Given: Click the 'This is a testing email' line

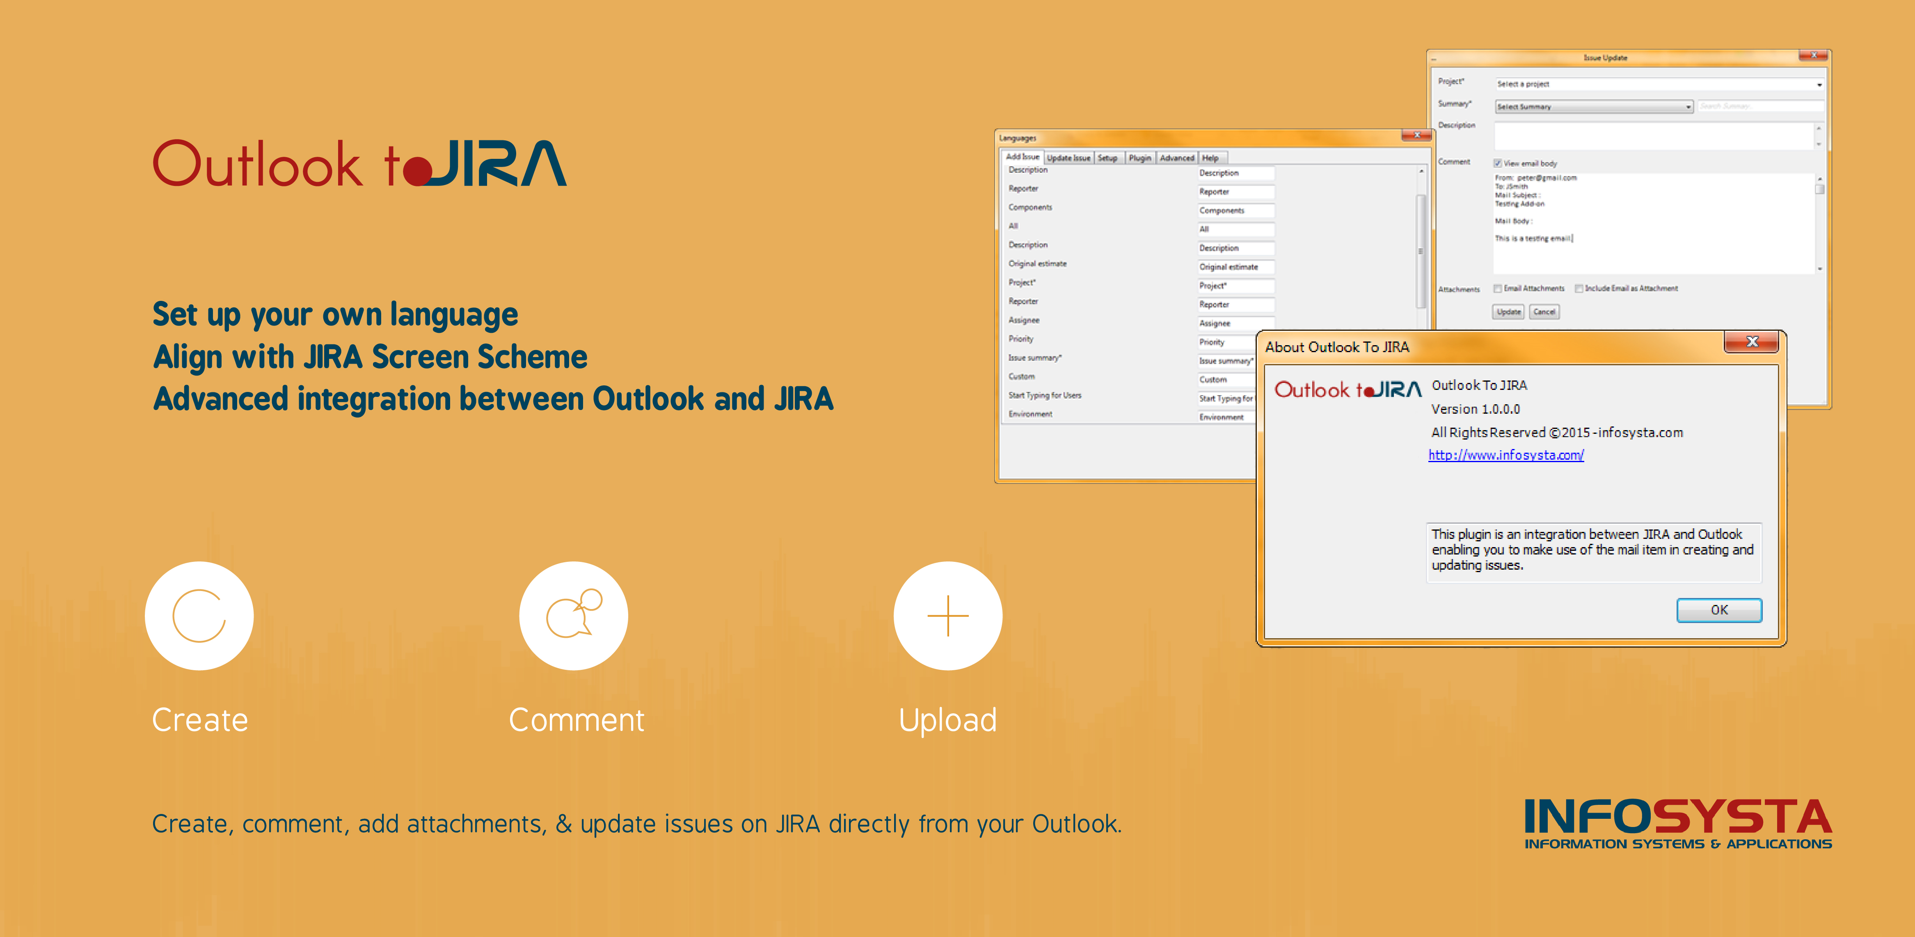Looking at the screenshot, I should pyautogui.click(x=1533, y=239).
